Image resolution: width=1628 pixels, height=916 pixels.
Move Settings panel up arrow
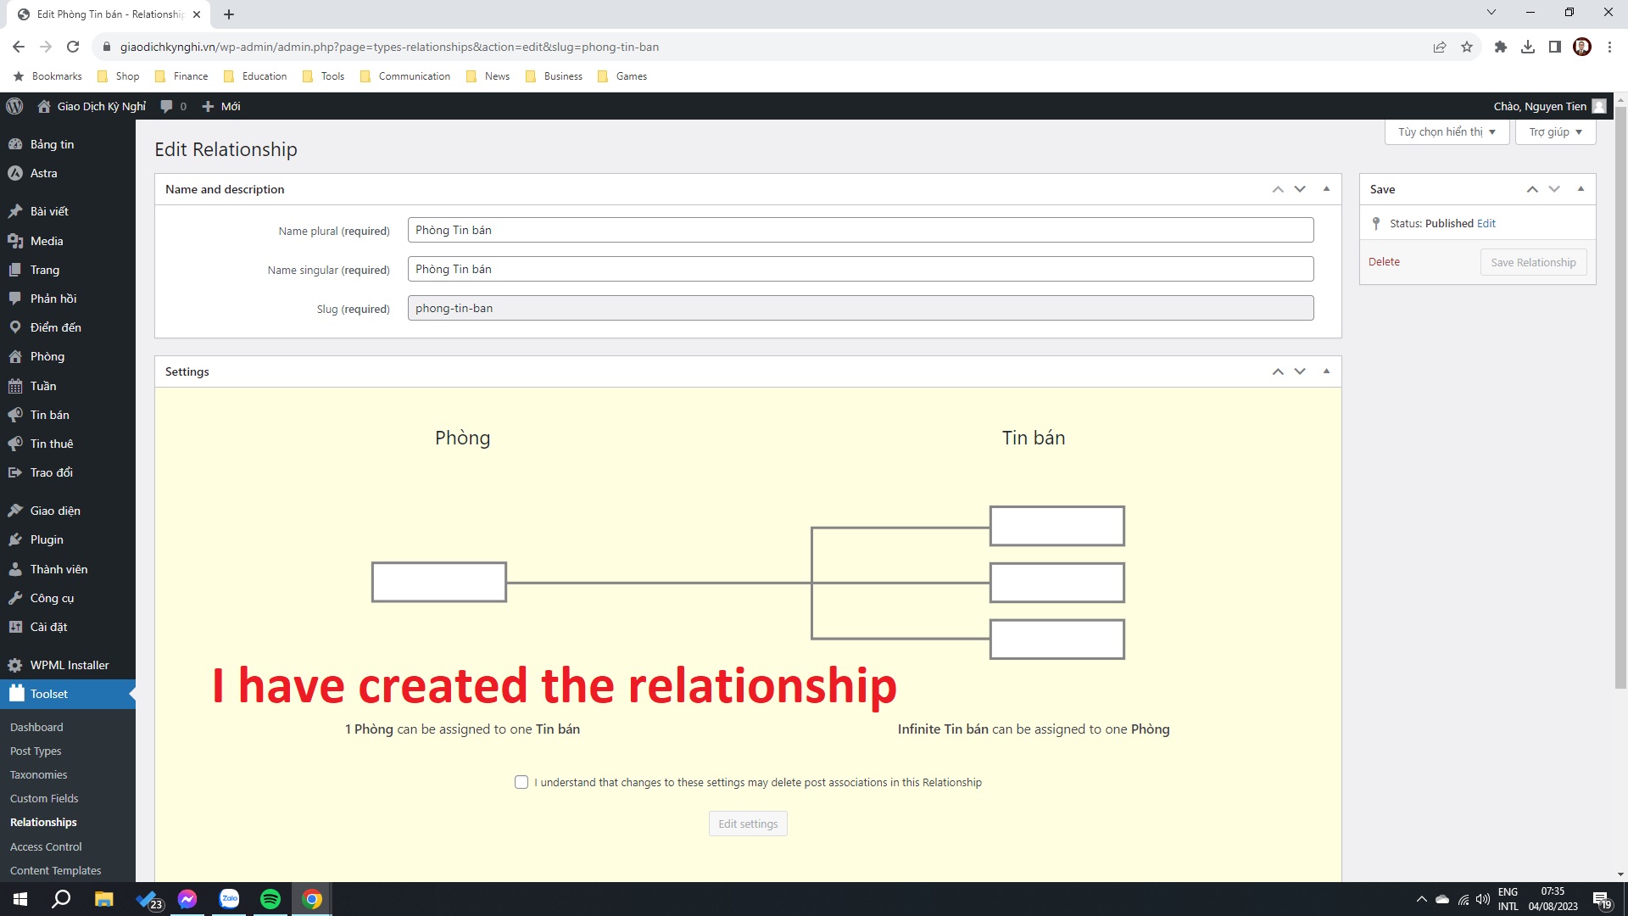click(1278, 371)
